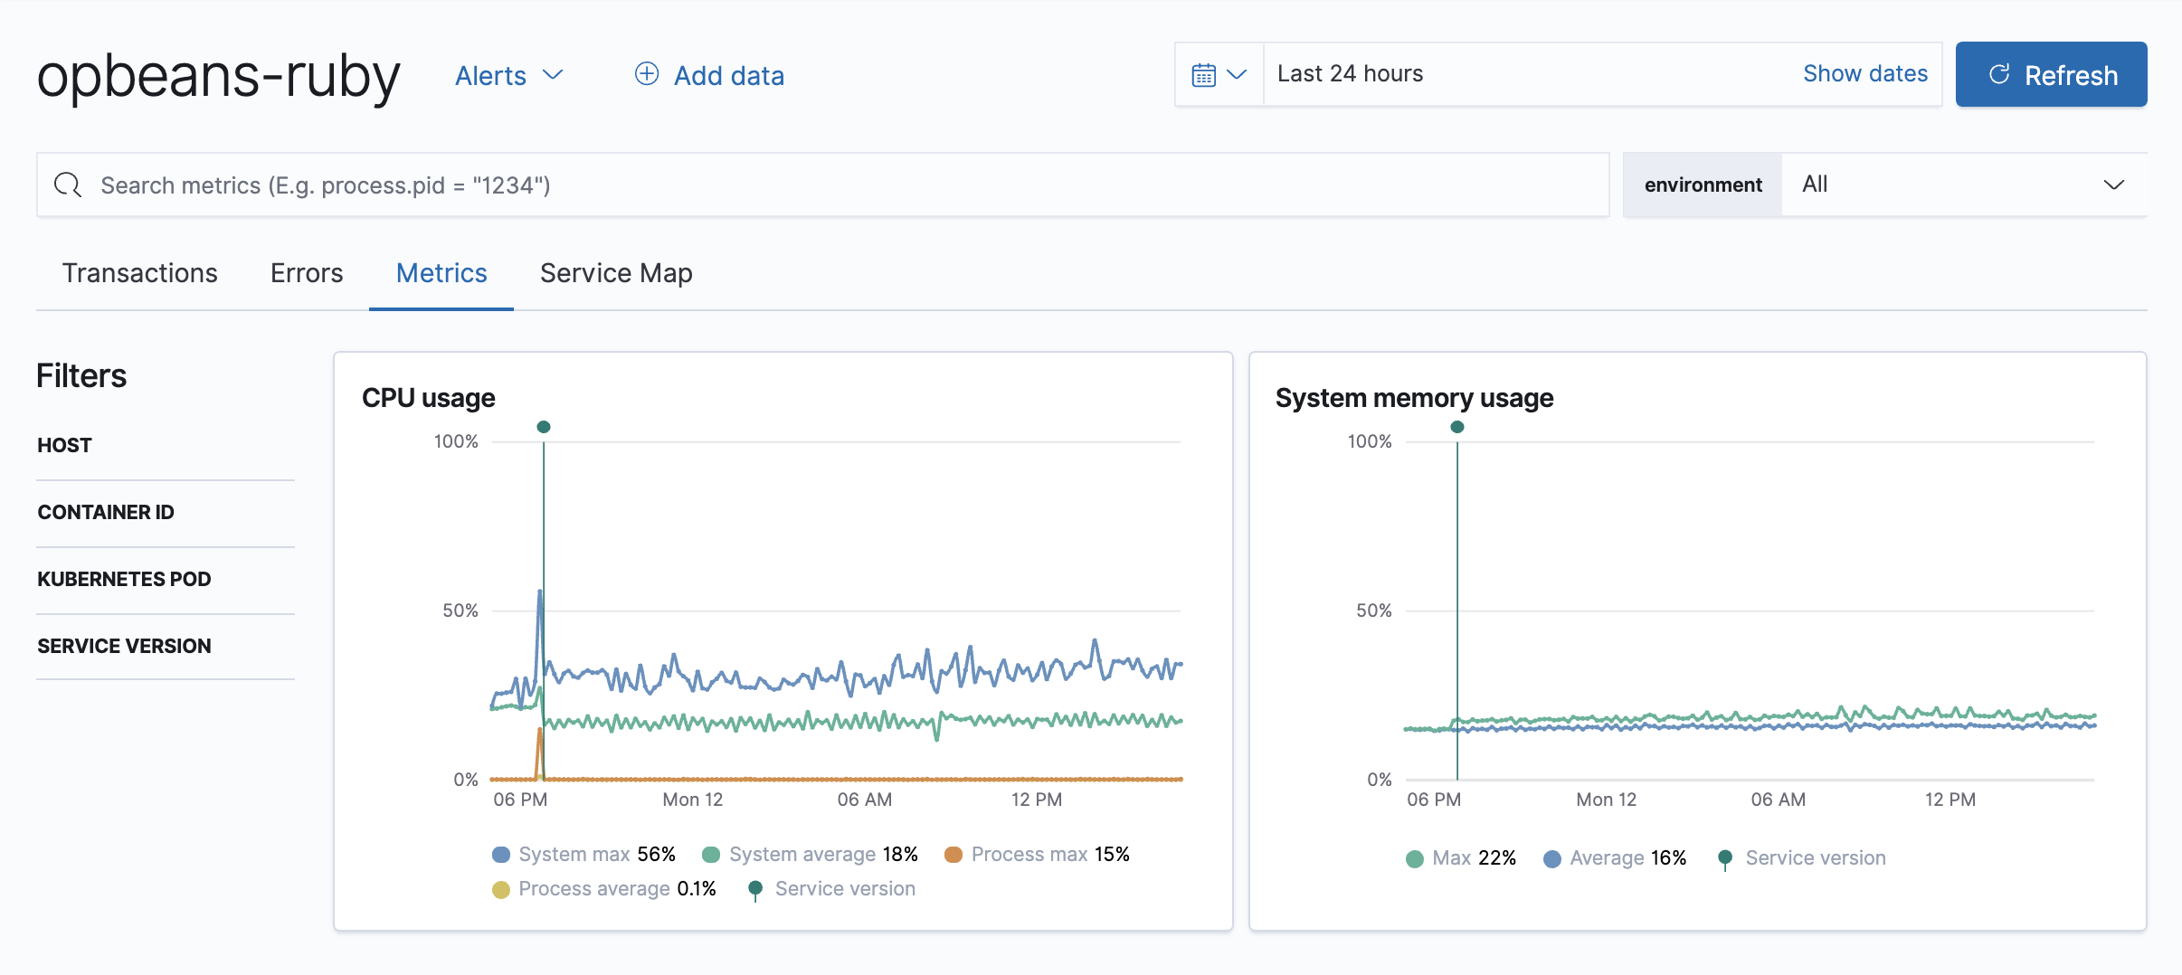Expand the environment All dropdown
This screenshot has width=2182, height=975.
tap(1963, 185)
